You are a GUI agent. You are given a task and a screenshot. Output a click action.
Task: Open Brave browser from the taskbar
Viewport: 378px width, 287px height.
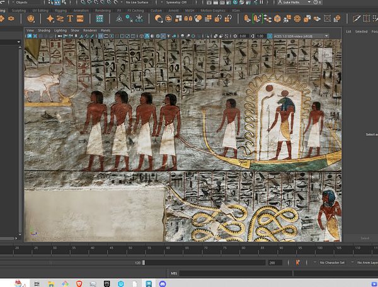pyautogui.click(x=80, y=283)
